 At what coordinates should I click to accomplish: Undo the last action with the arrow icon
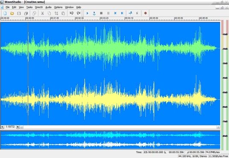click(71, 13)
